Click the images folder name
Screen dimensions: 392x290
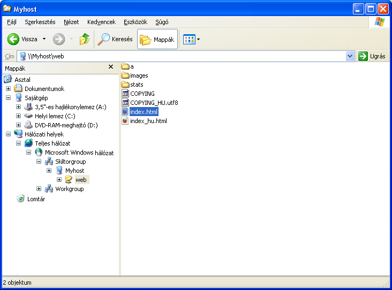(139, 75)
